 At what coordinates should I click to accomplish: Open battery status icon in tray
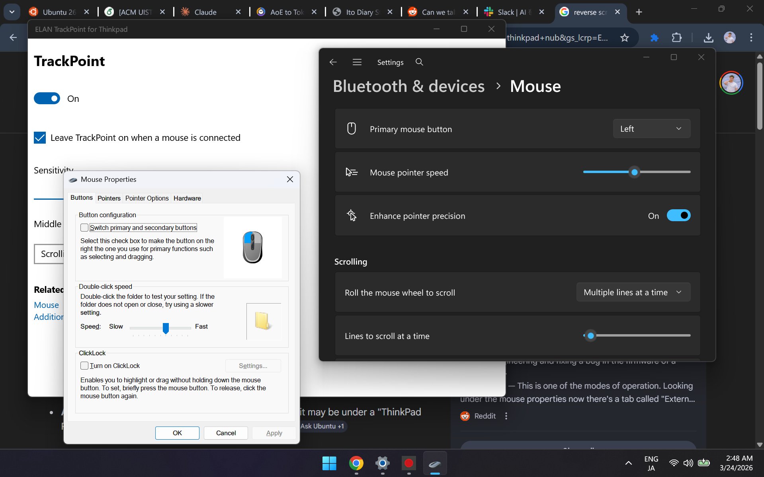pyautogui.click(x=704, y=463)
